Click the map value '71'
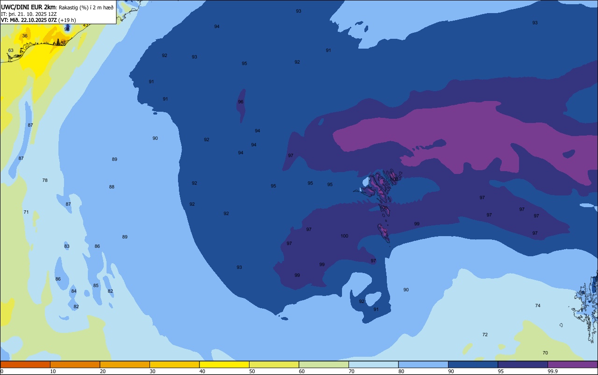598x375 pixels. (x=26, y=212)
